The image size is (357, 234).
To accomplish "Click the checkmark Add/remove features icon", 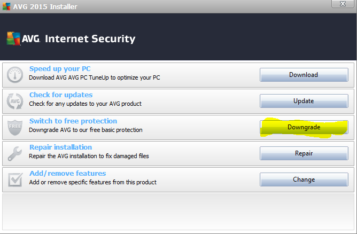I will tap(15, 179).
